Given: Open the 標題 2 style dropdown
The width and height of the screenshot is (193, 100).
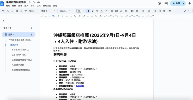Looking at the screenshot, I should click(48, 11).
